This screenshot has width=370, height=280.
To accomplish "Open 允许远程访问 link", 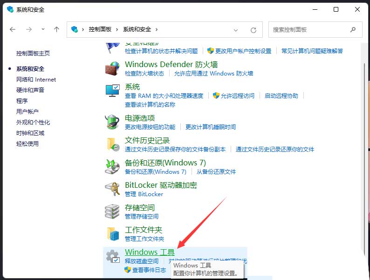I will pos(238,96).
